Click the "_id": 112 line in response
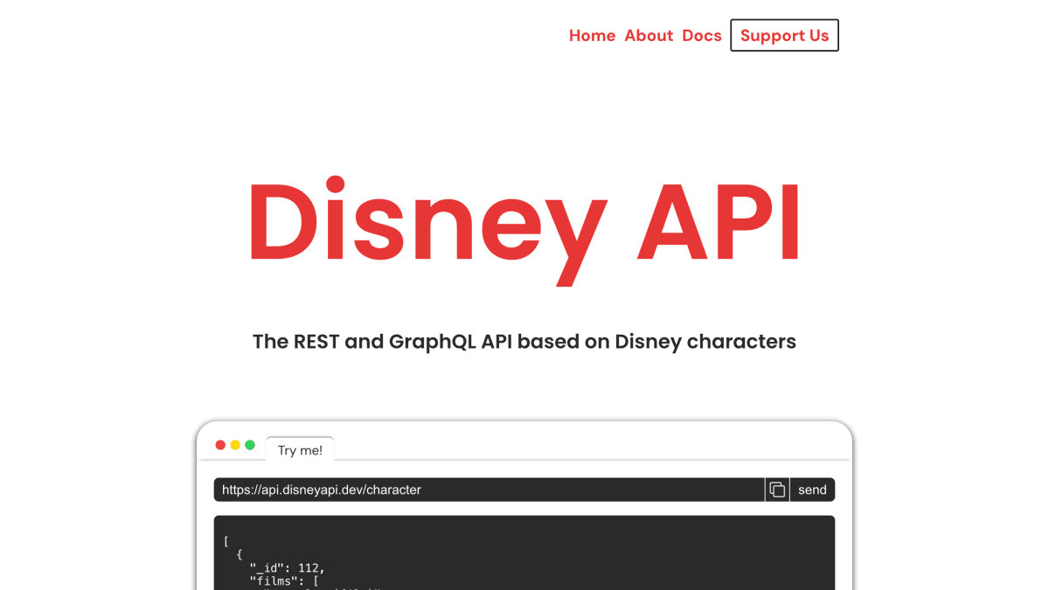 [287, 567]
